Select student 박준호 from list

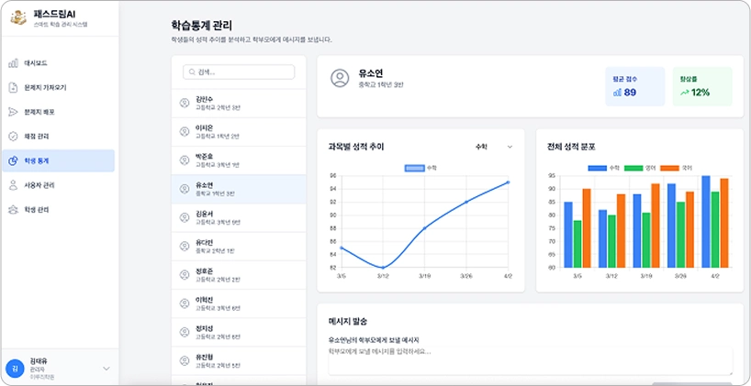tap(239, 160)
